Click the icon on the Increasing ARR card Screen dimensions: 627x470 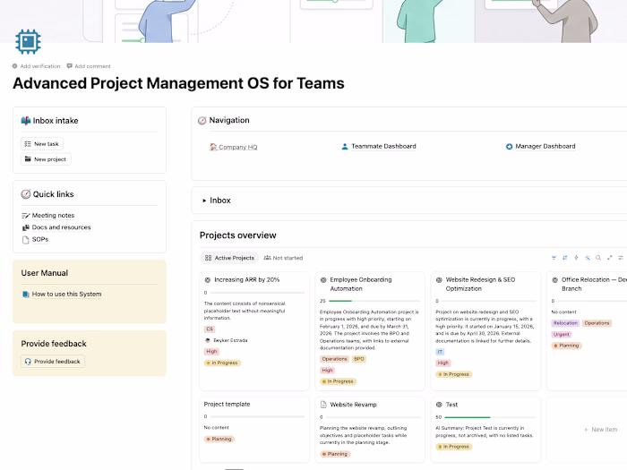tap(208, 279)
